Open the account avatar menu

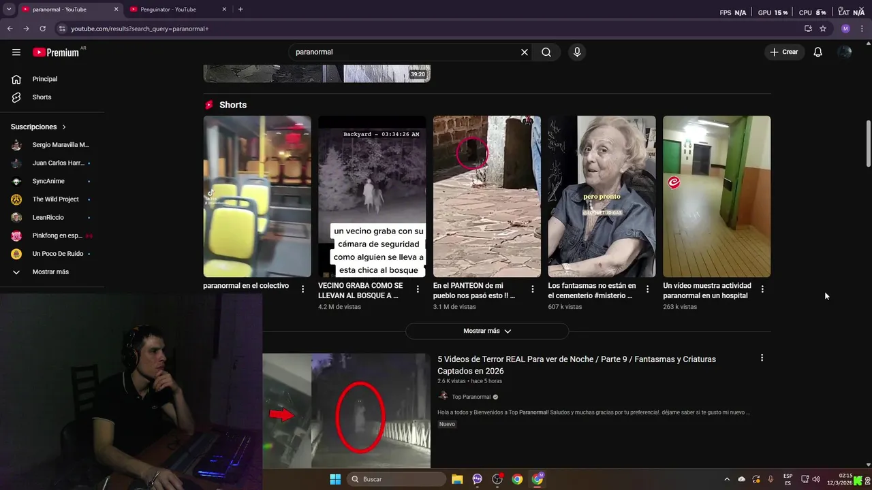click(x=845, y=52)
